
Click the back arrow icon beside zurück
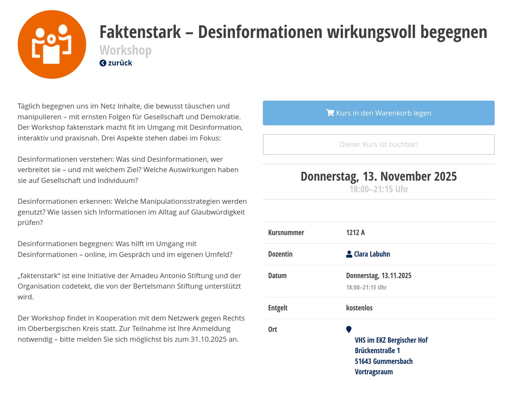click(103, 63)
